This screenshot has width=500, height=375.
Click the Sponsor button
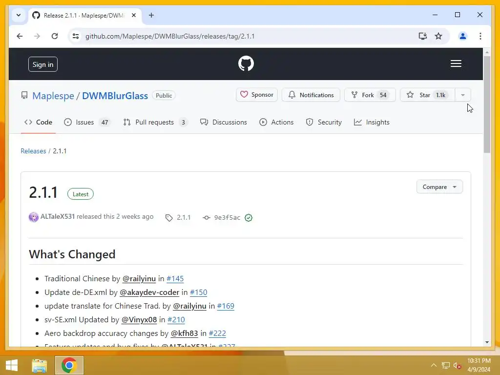click(257, 95)
